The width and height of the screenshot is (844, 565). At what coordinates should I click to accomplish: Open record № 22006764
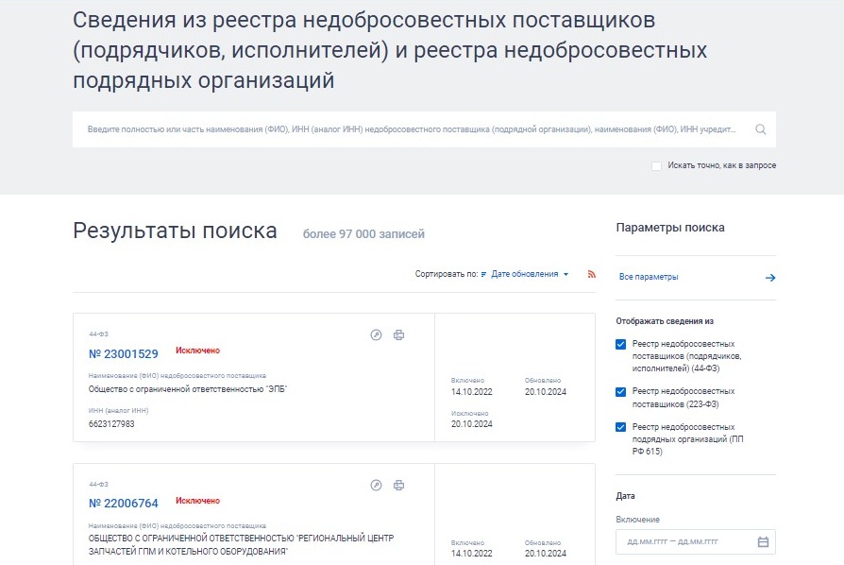pos(124,504)
